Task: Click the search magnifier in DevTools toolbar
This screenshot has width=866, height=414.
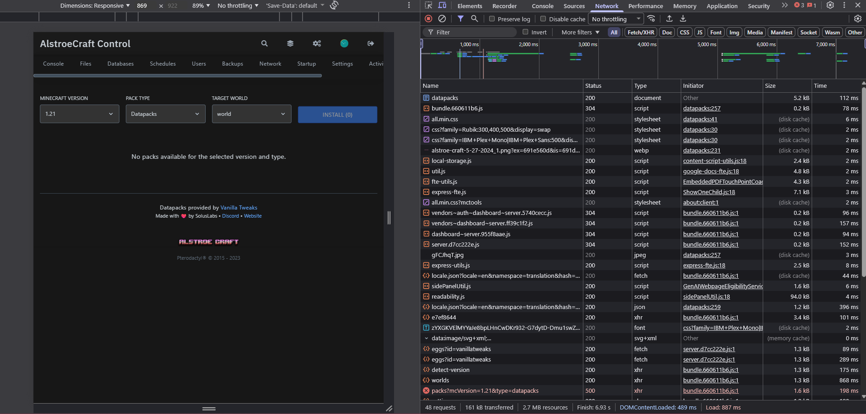Action: pyautogui.click(x=474, y=19)
